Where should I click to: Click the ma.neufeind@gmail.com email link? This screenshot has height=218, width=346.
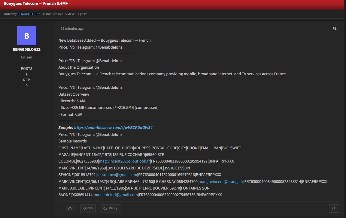point(116,195)
